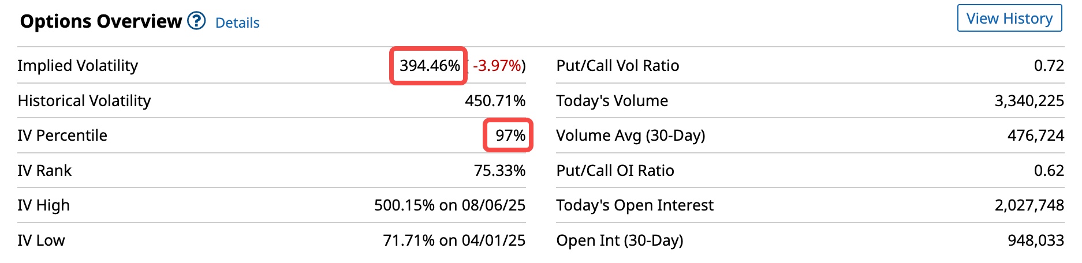The width and height of the screenshot is (1082, 263).
Task: Click the IV Percentile row label
Action: [62, 136]
